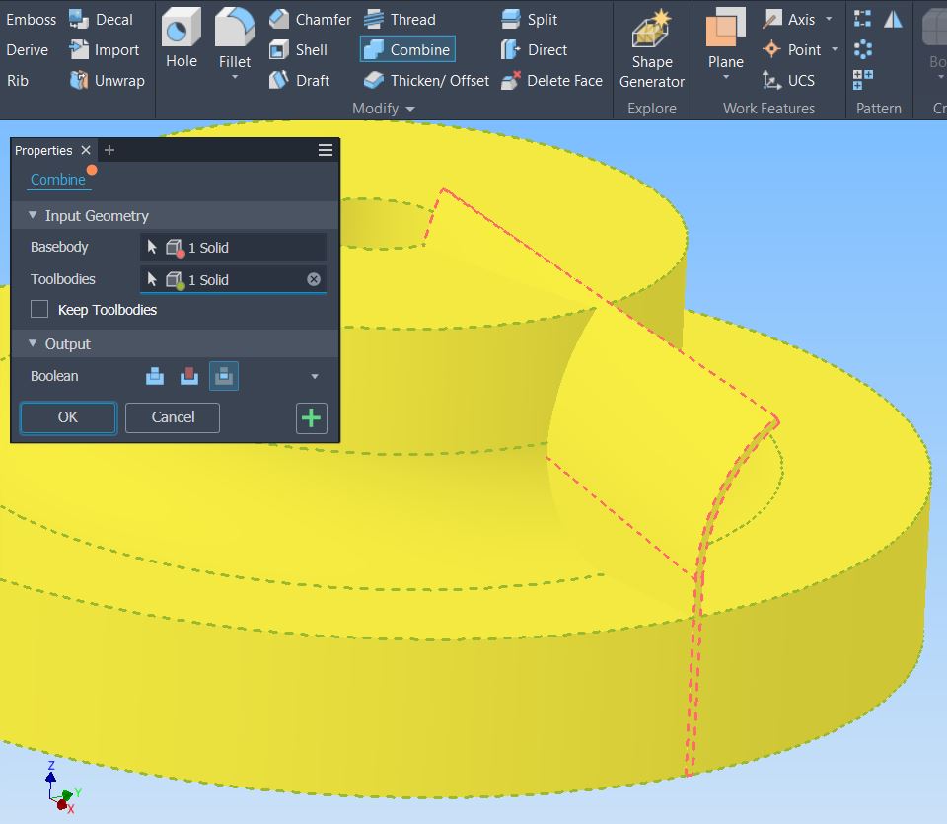Toggle the Keep Toolbodies checkbox
Screen dimensions: 947x824
coord(38,309)
